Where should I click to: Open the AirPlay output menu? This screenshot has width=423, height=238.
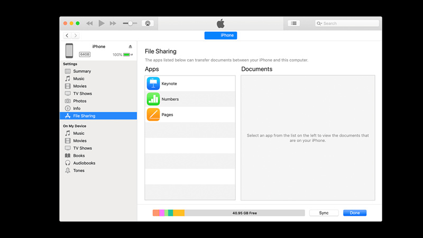pos(148,23)
